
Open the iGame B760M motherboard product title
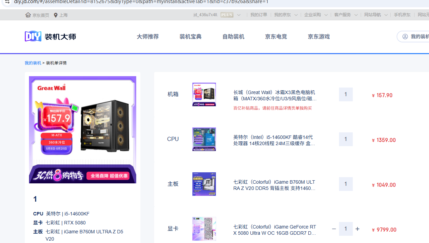coord(275,185)
